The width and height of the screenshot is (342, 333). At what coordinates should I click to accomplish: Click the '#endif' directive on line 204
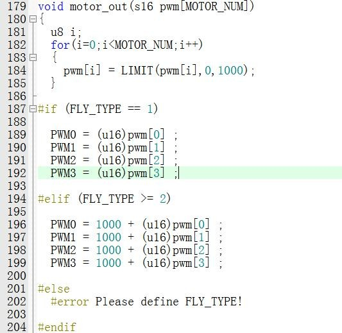pos(57,327)
